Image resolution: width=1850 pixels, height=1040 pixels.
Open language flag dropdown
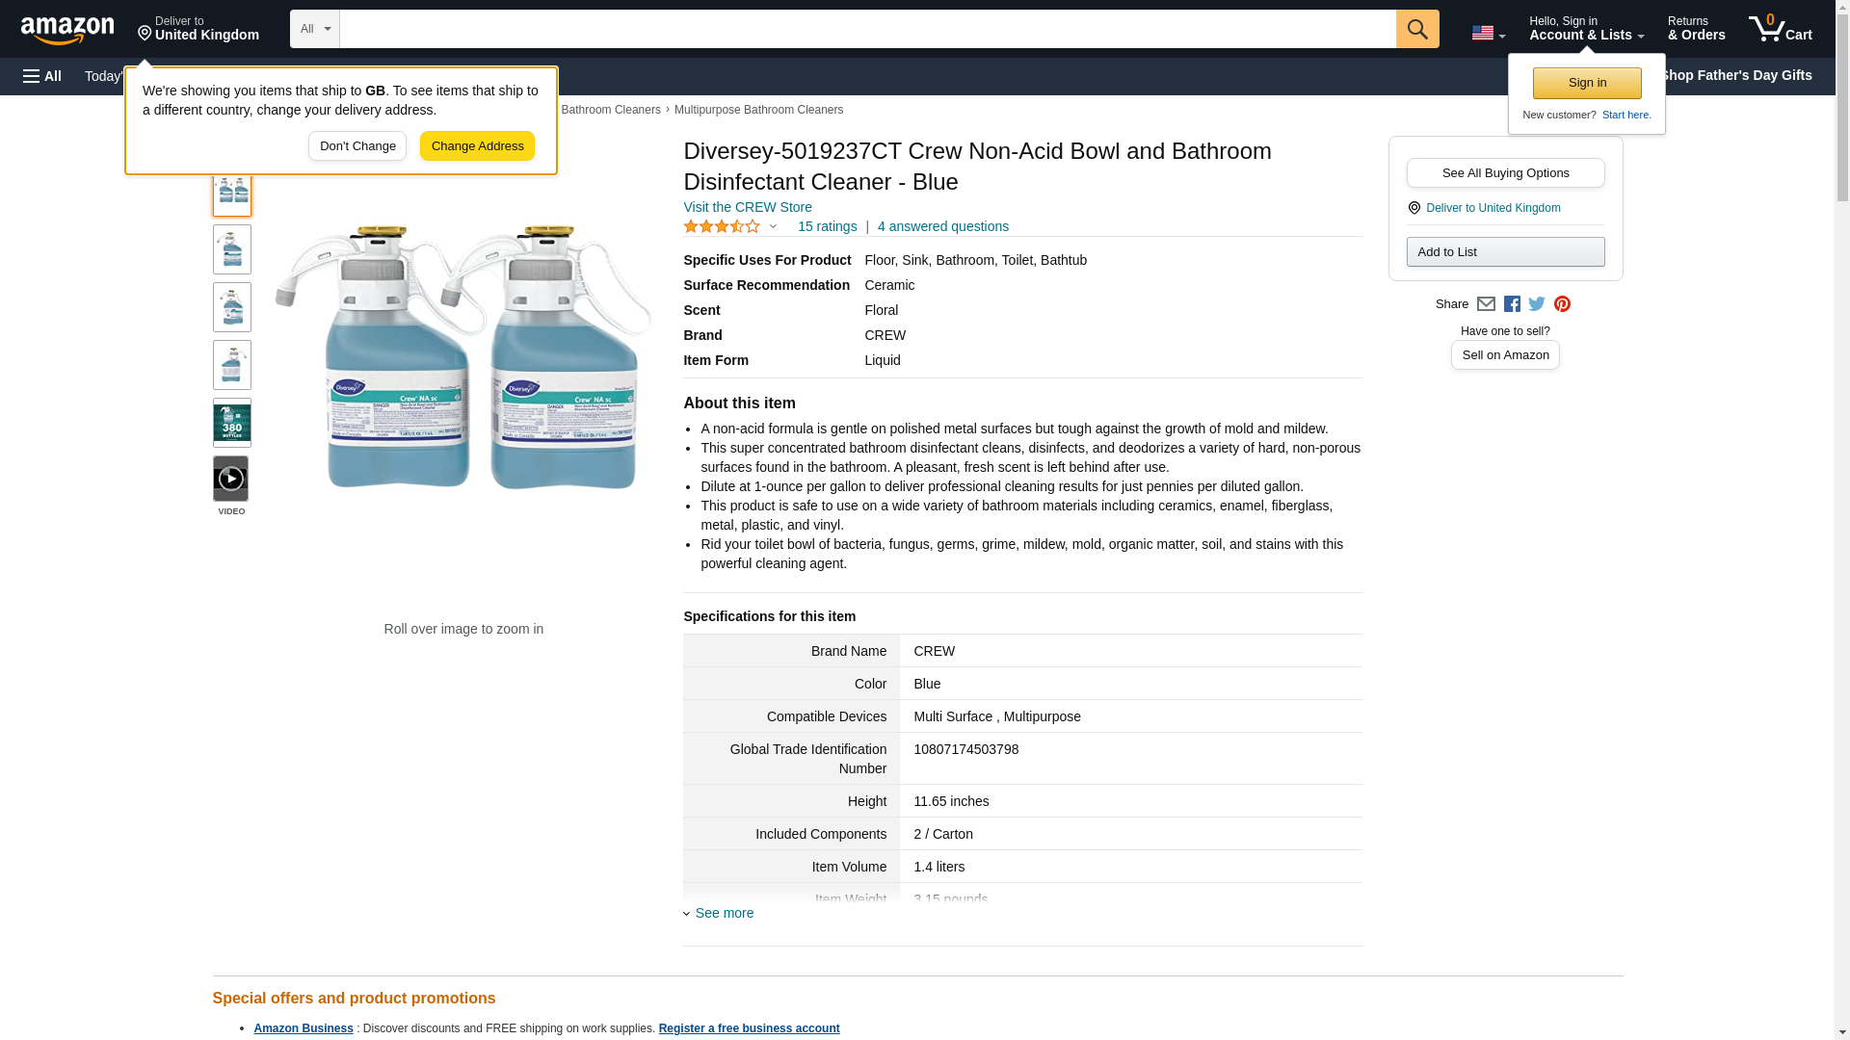[x=1488, y=33]
